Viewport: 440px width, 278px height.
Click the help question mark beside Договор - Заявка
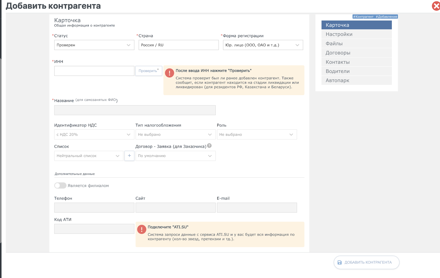[x=209, y=146]
